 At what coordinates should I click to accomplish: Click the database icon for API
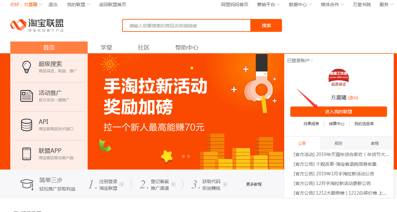coord(26,125)
